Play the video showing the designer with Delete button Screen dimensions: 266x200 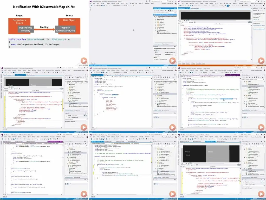click(x=261, y=194)
